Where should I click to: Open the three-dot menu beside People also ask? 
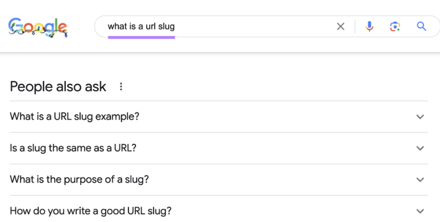pyautogui.click(x=121, y=87)
